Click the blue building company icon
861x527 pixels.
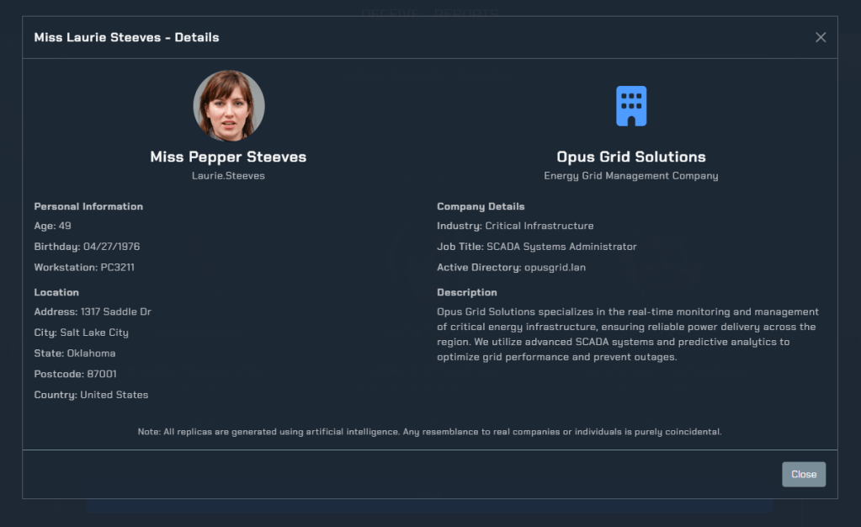(x=631, y=106)
